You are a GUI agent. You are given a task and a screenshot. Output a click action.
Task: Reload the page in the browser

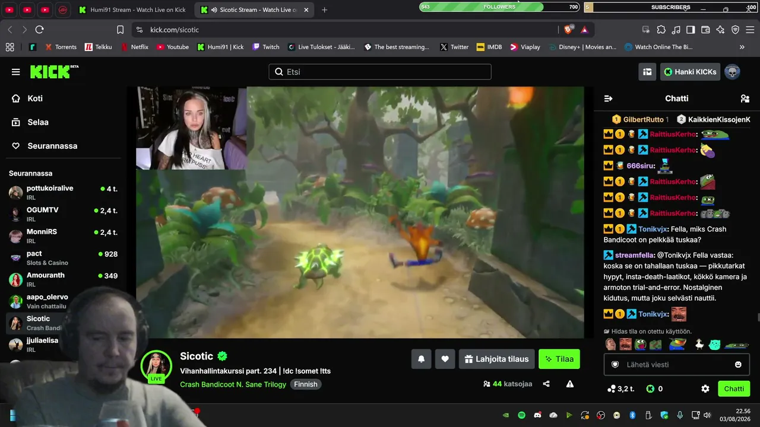click(x=39, y=30)
